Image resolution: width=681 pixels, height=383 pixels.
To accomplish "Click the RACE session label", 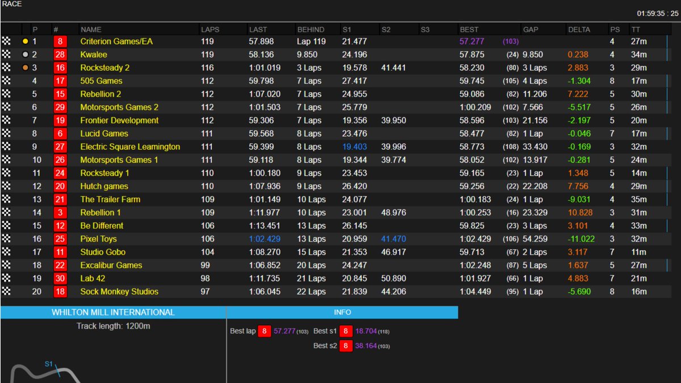I will coord(12,4).
